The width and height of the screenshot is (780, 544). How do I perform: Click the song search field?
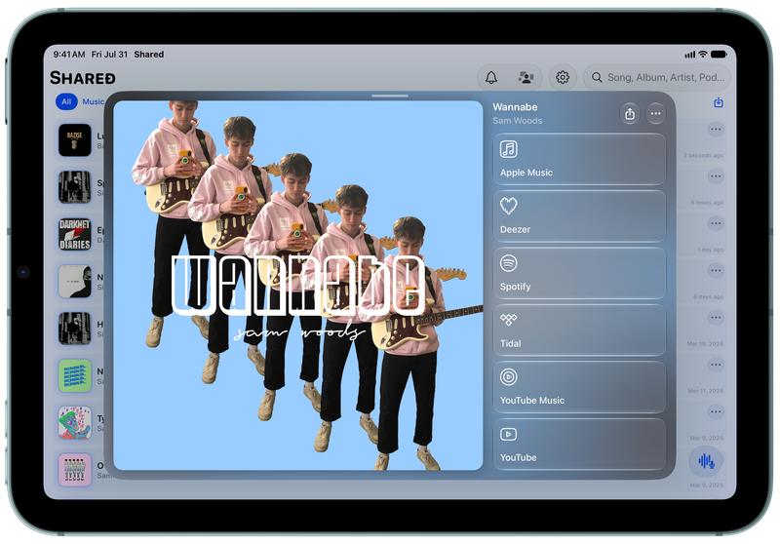click(x=656, y=78)
